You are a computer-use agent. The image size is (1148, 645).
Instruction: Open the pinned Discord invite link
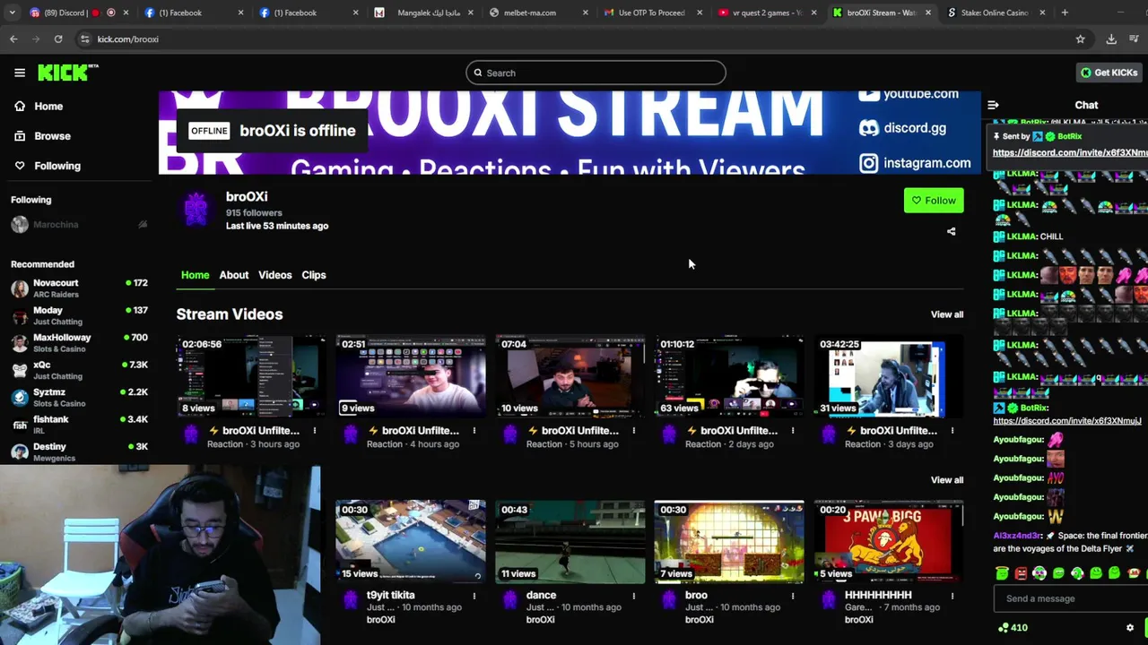pos(1069,153)
